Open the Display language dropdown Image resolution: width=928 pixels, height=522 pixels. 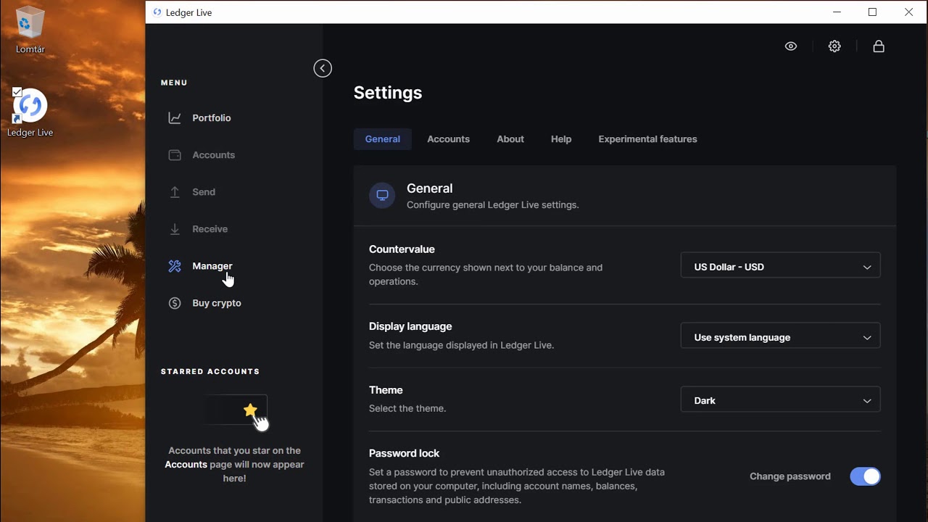pyautogui.click(x=780, y=337)
